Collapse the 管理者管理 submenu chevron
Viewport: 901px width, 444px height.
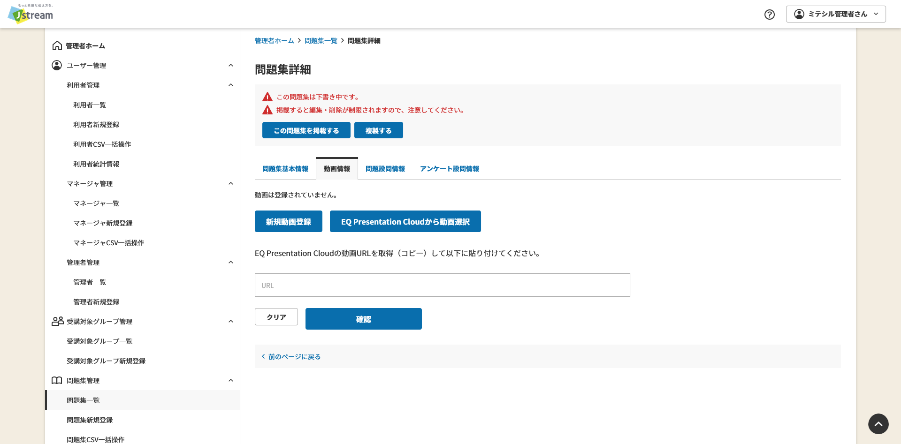click(x=230, y=262)
